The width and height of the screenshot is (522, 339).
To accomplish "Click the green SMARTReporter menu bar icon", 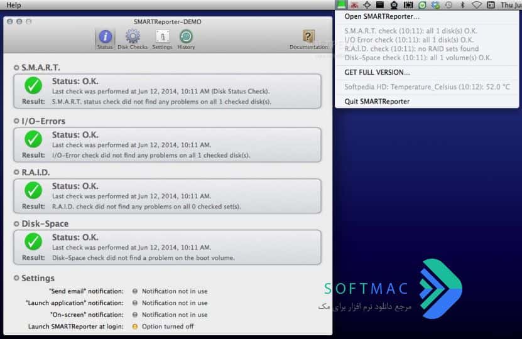I will pos(341,4).
